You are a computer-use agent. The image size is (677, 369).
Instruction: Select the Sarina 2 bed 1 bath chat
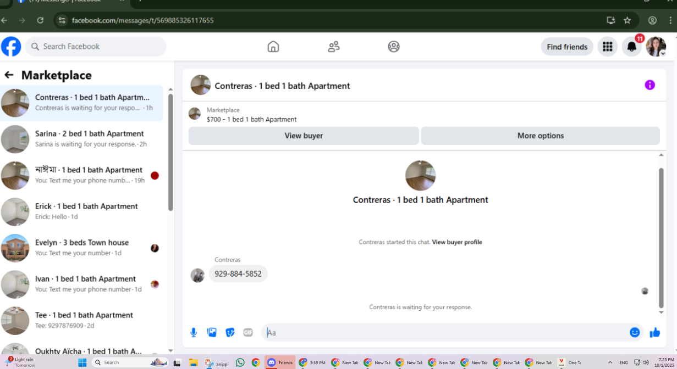click(x=81, y=139)
